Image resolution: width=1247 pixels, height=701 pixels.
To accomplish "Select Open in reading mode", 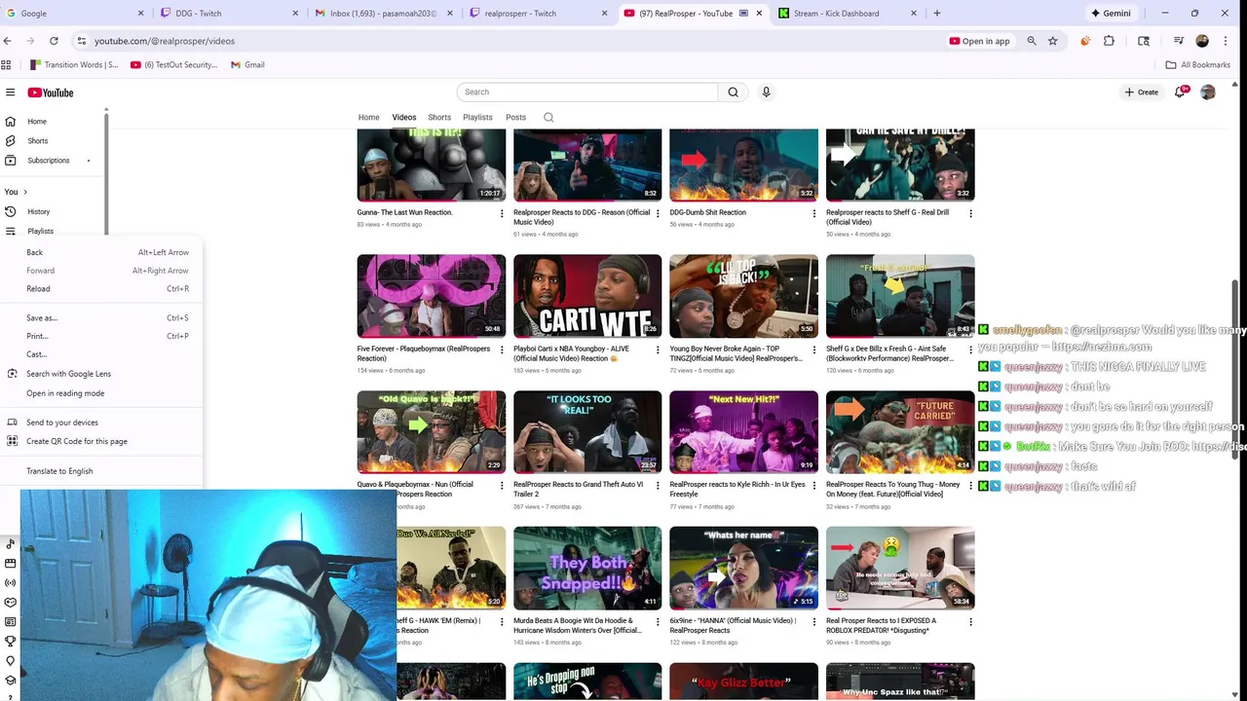I will tap(102, 393).
